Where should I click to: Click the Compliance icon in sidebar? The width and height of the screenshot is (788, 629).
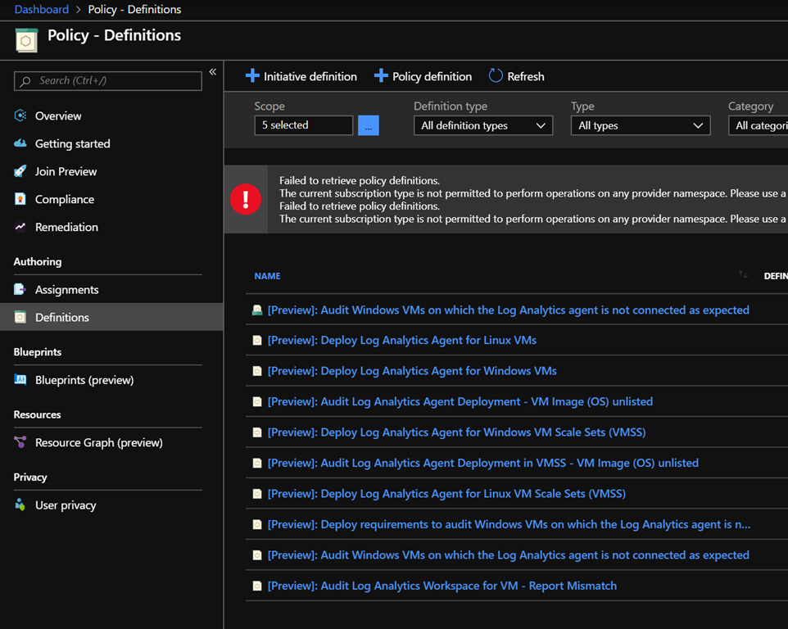[20, 199]
